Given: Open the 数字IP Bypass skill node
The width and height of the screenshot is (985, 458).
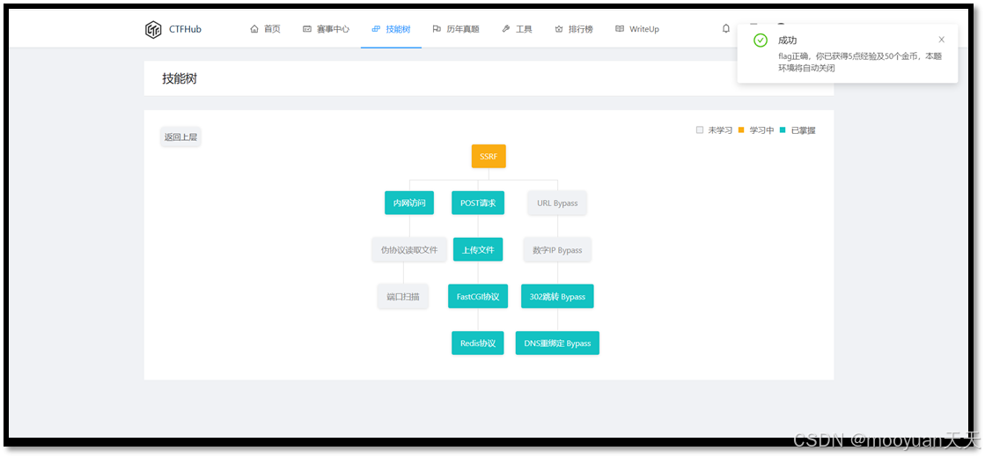Looking at the screenshot, I should 557,249.
